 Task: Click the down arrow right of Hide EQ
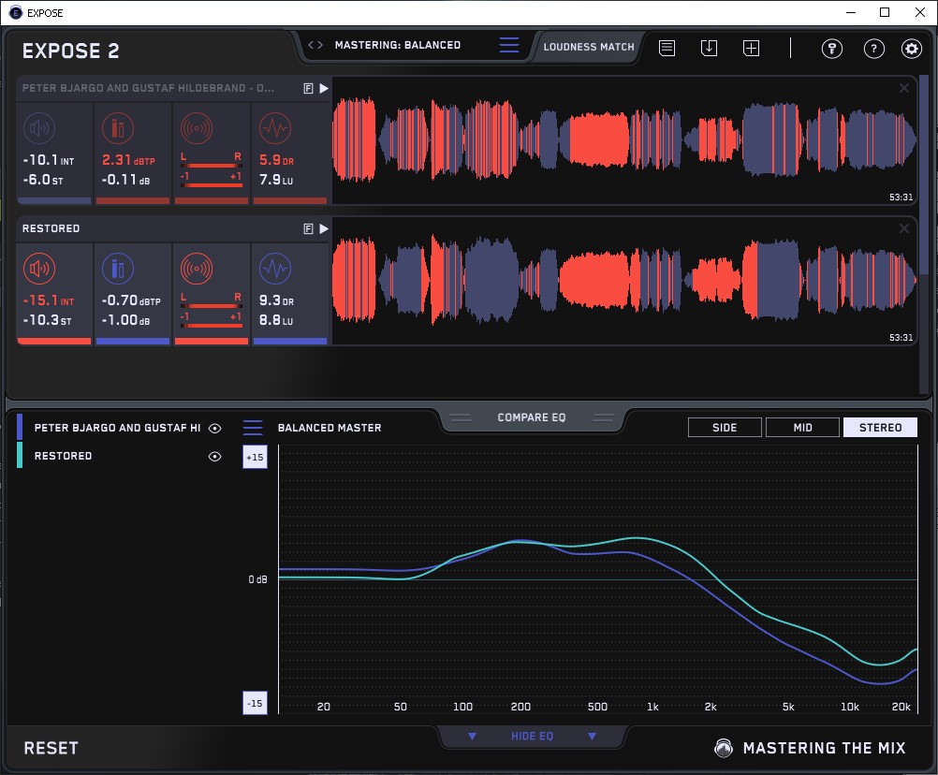(592, 736)
